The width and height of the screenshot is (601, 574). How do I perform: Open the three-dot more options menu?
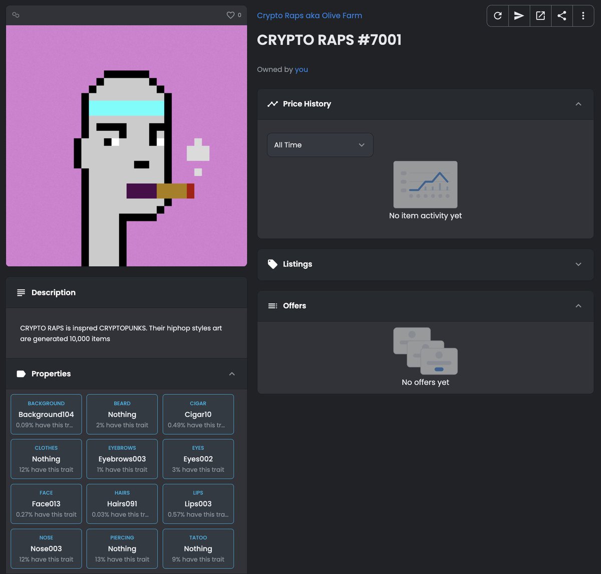(x=583, y=16)
